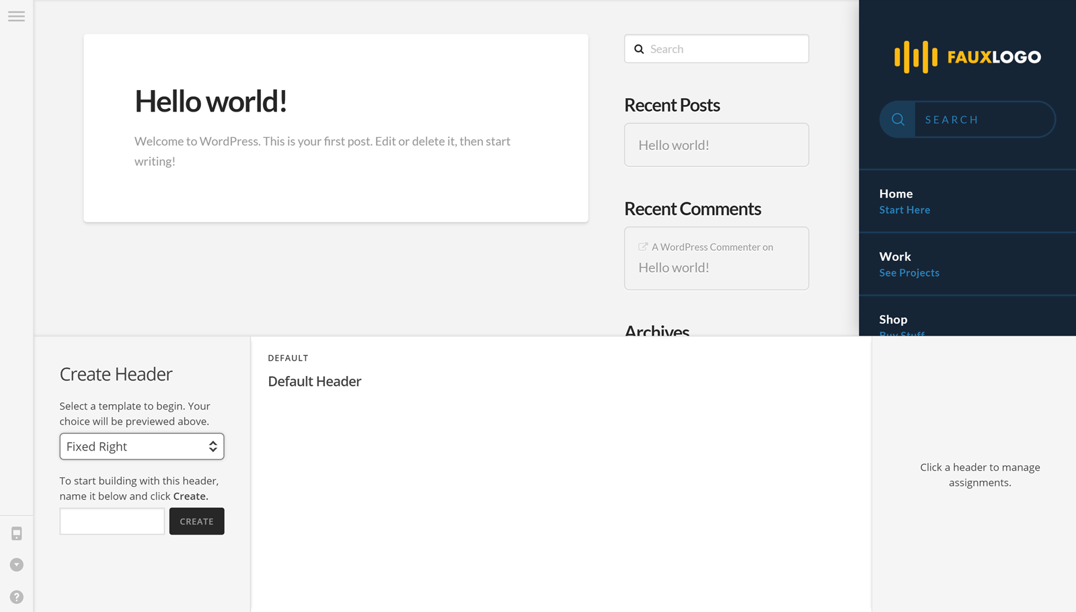Open the help question mark icon

[17, 597]
